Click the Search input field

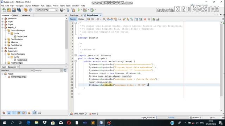click(x=207, y=6)
